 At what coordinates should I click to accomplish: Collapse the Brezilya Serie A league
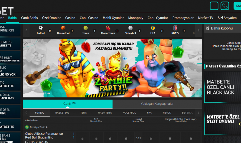[200, 127]
